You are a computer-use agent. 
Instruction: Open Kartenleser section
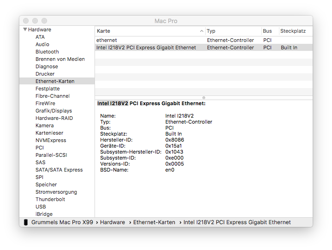(49, 133)
